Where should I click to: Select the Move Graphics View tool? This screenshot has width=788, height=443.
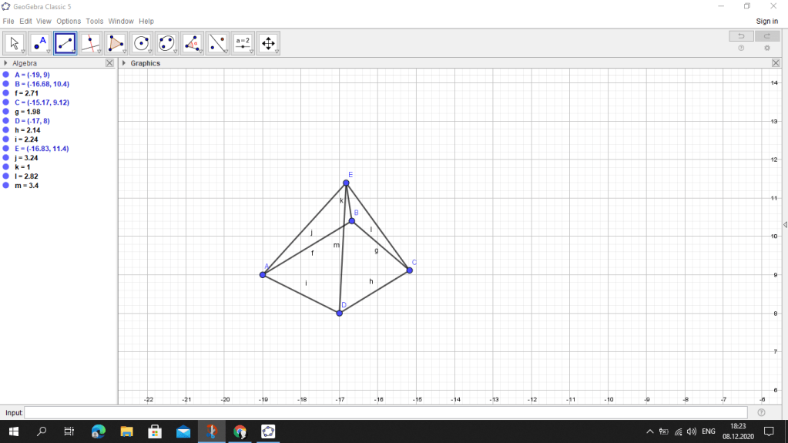268,43
